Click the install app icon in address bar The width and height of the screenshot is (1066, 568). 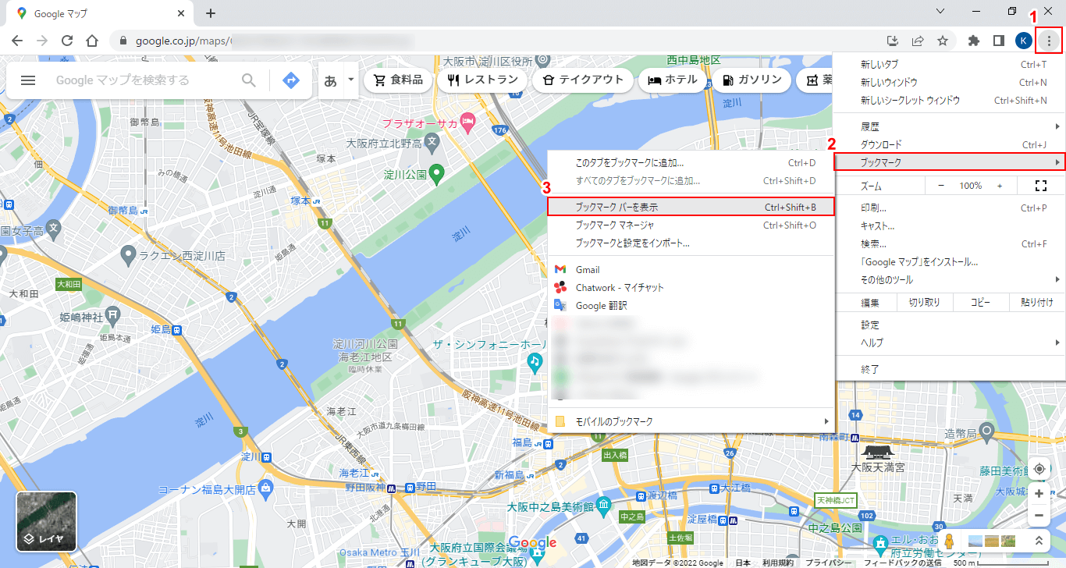click(x=894, y=41)
